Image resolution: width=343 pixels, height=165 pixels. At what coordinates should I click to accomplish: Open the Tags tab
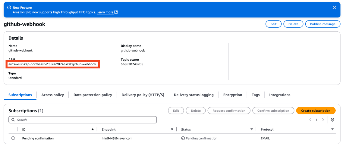coord(256,95)
